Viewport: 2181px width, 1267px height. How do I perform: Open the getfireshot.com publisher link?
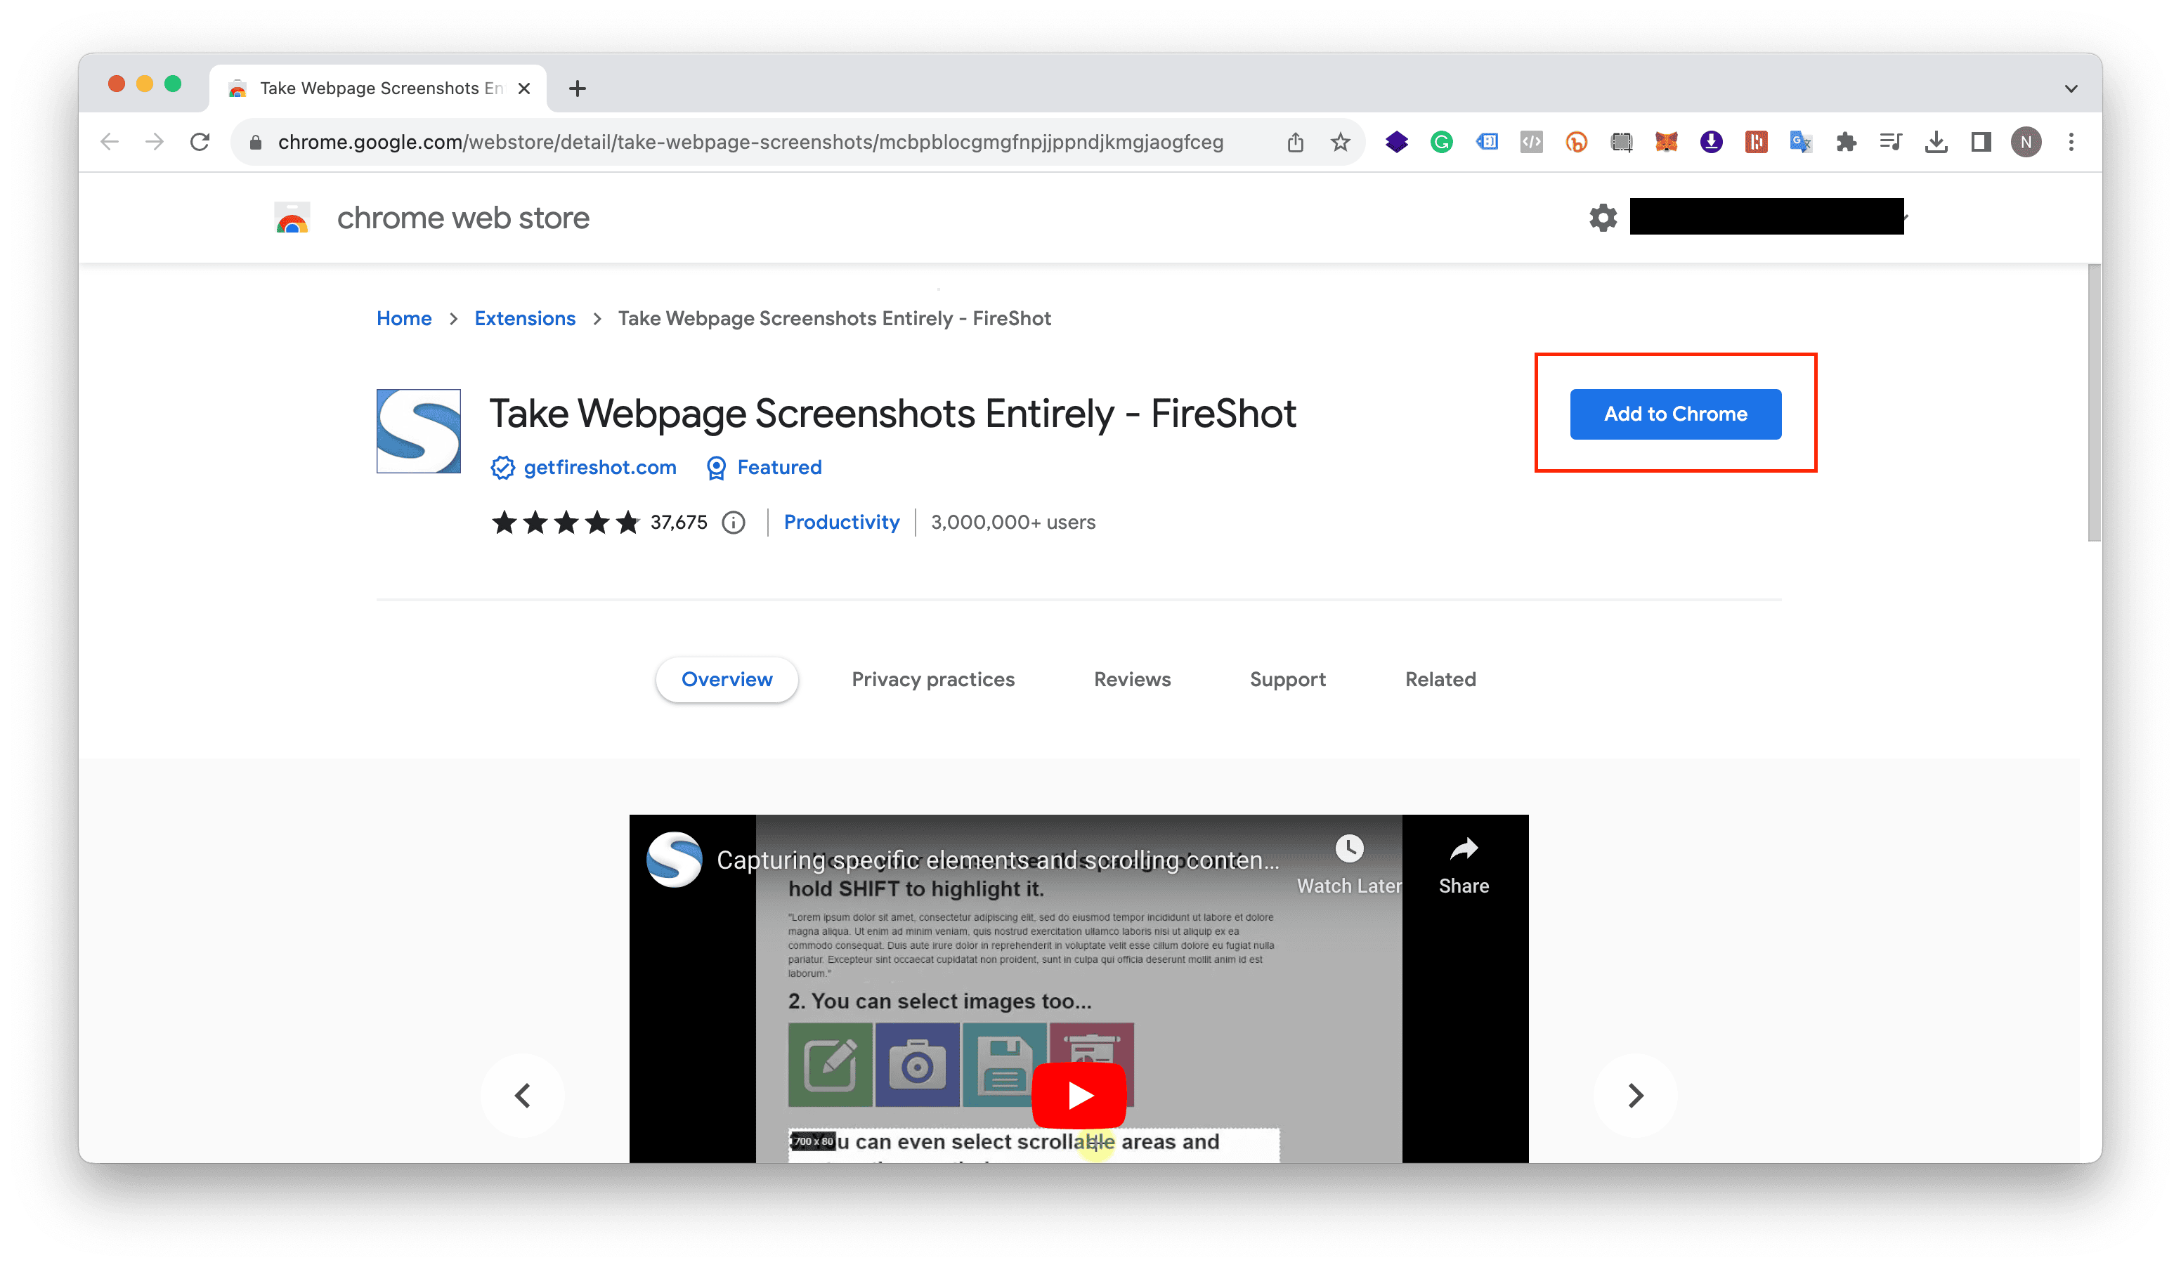[599, 467]
